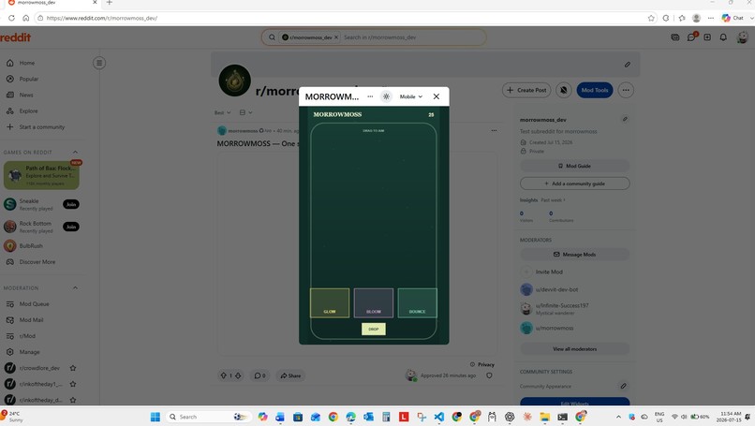Viewport: 755px width, 426px height.
Task: Open Explore in the left sidebar
Action: click(x=28, y=110)
